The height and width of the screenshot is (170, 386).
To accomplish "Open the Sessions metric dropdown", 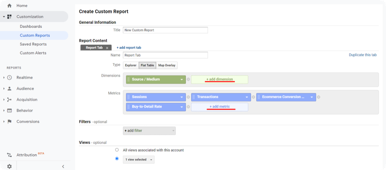I will pos(182,97).
